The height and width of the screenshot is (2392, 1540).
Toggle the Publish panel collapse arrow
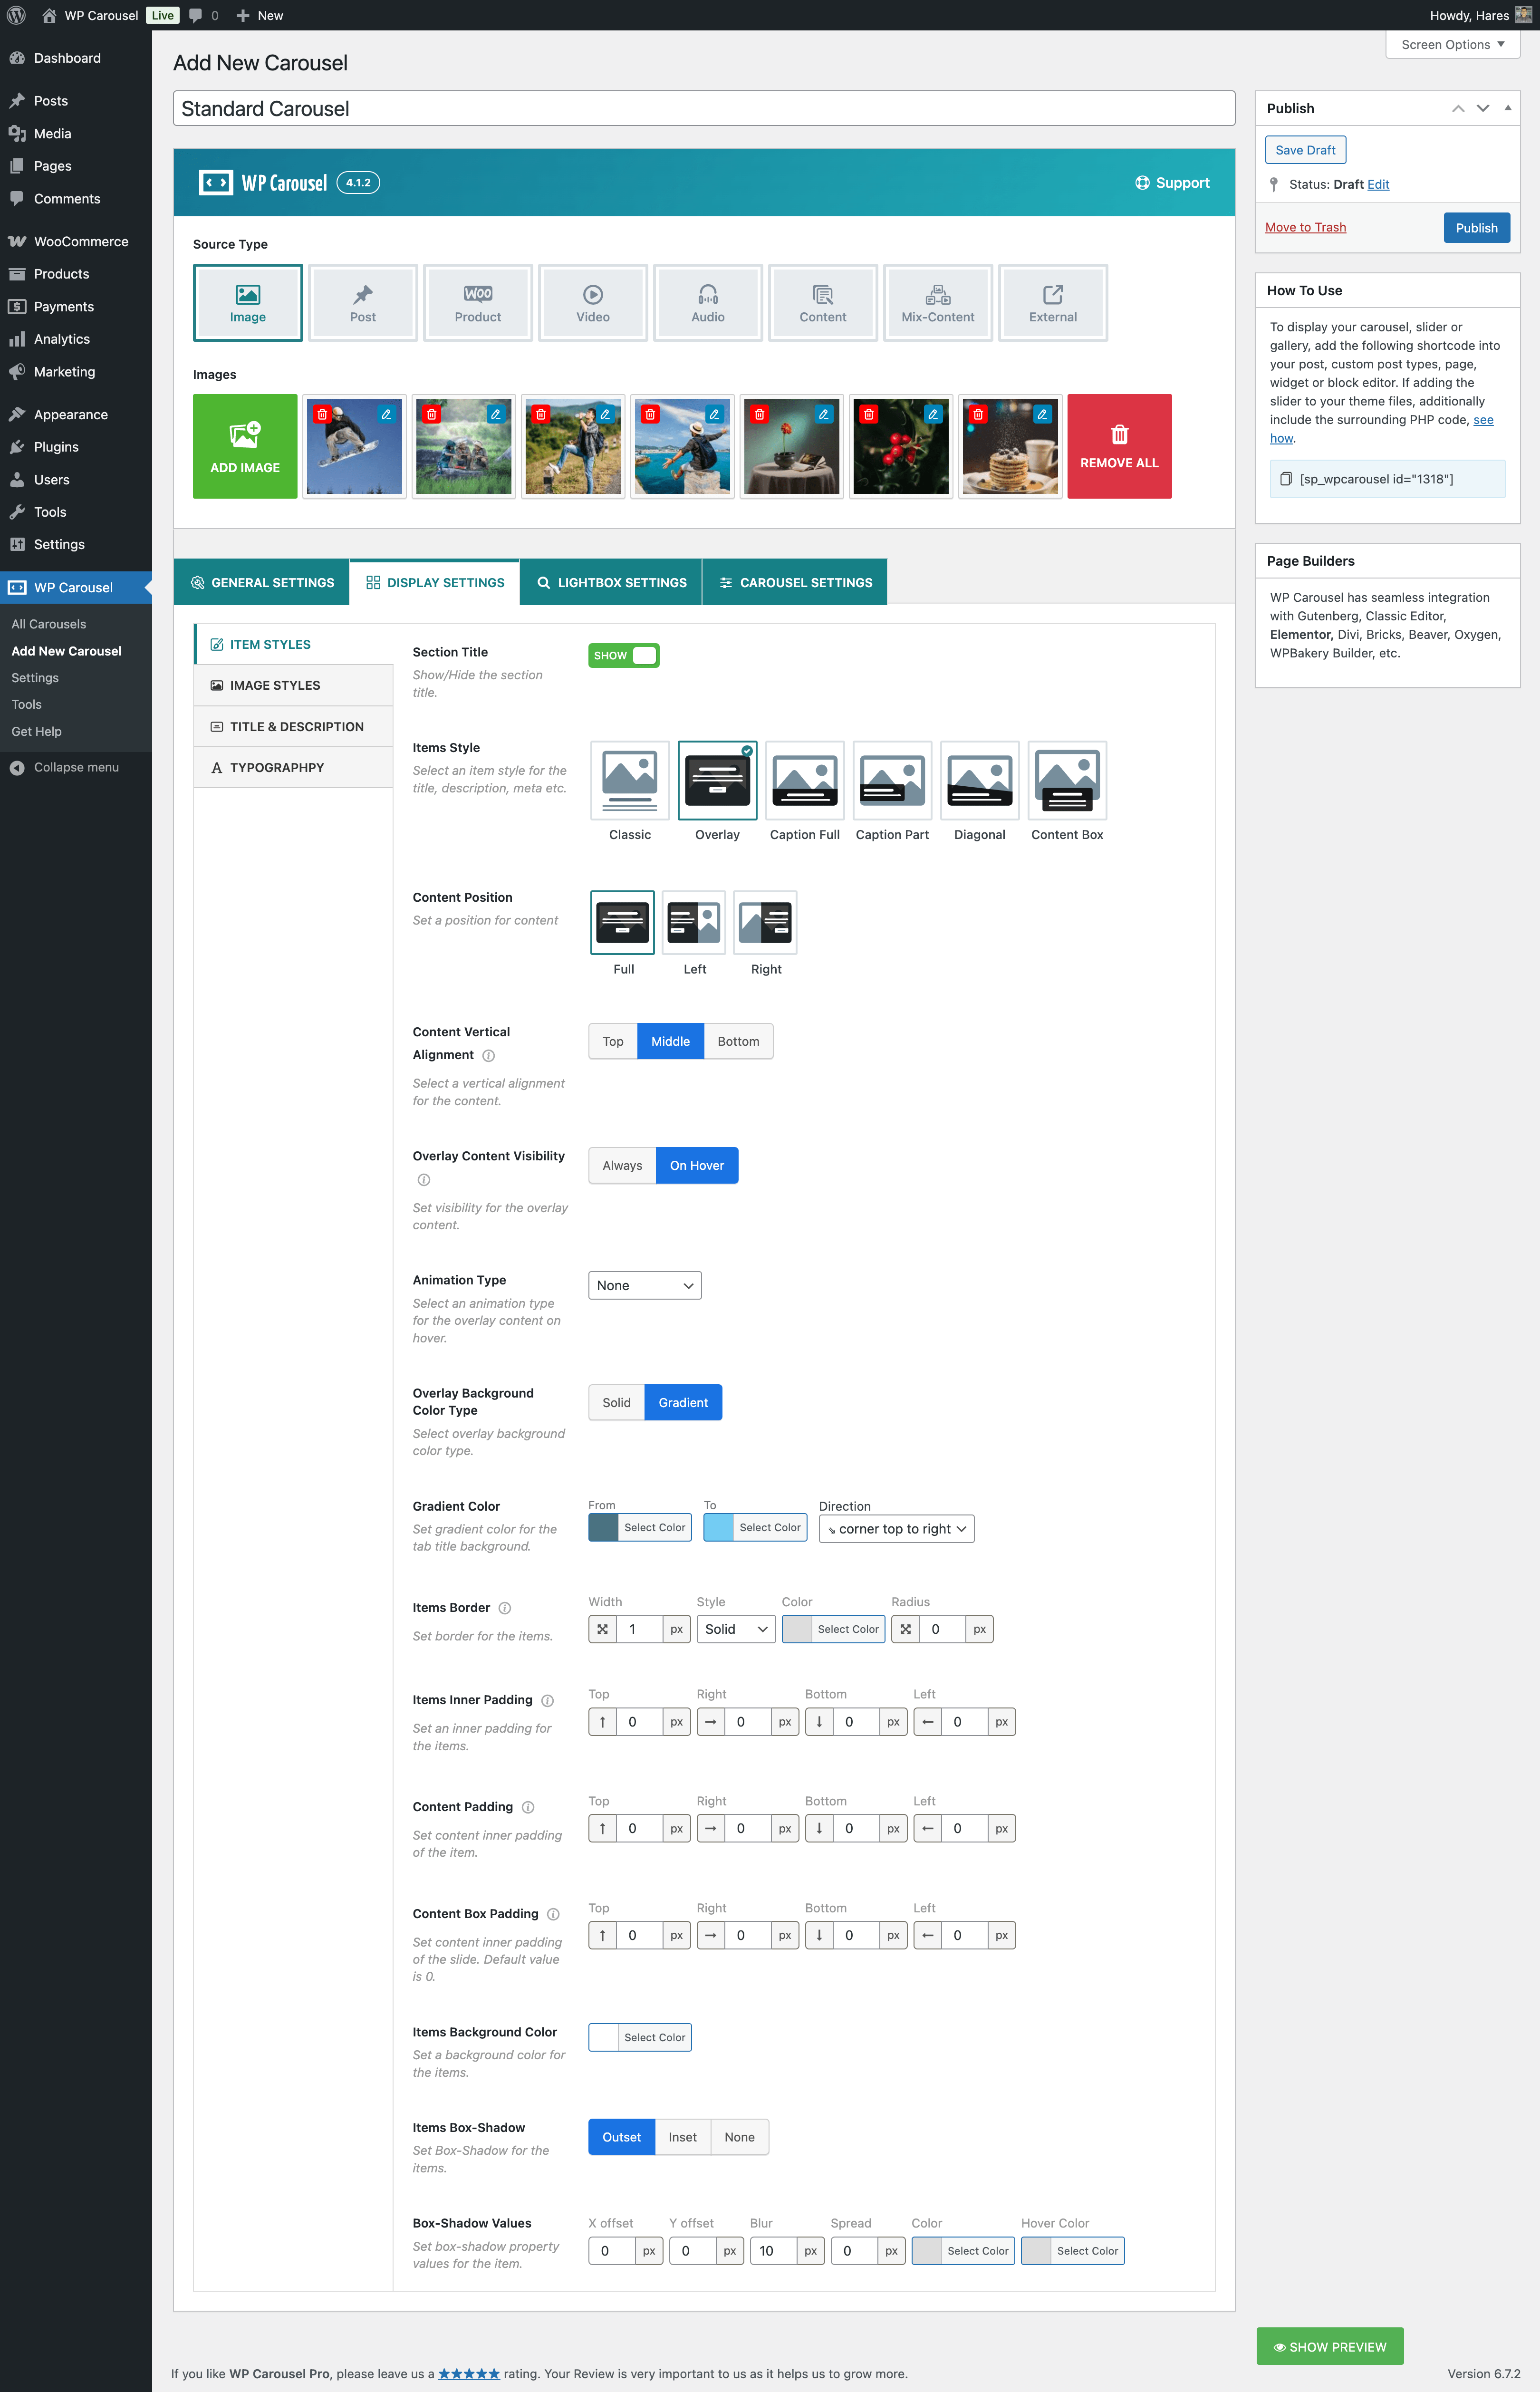pyautogui.click(x=1507, y=108)
